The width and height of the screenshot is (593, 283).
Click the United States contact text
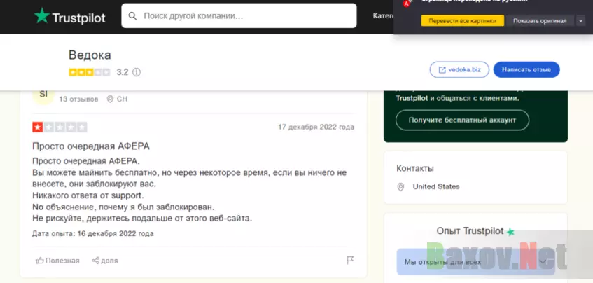coord(436,186)
